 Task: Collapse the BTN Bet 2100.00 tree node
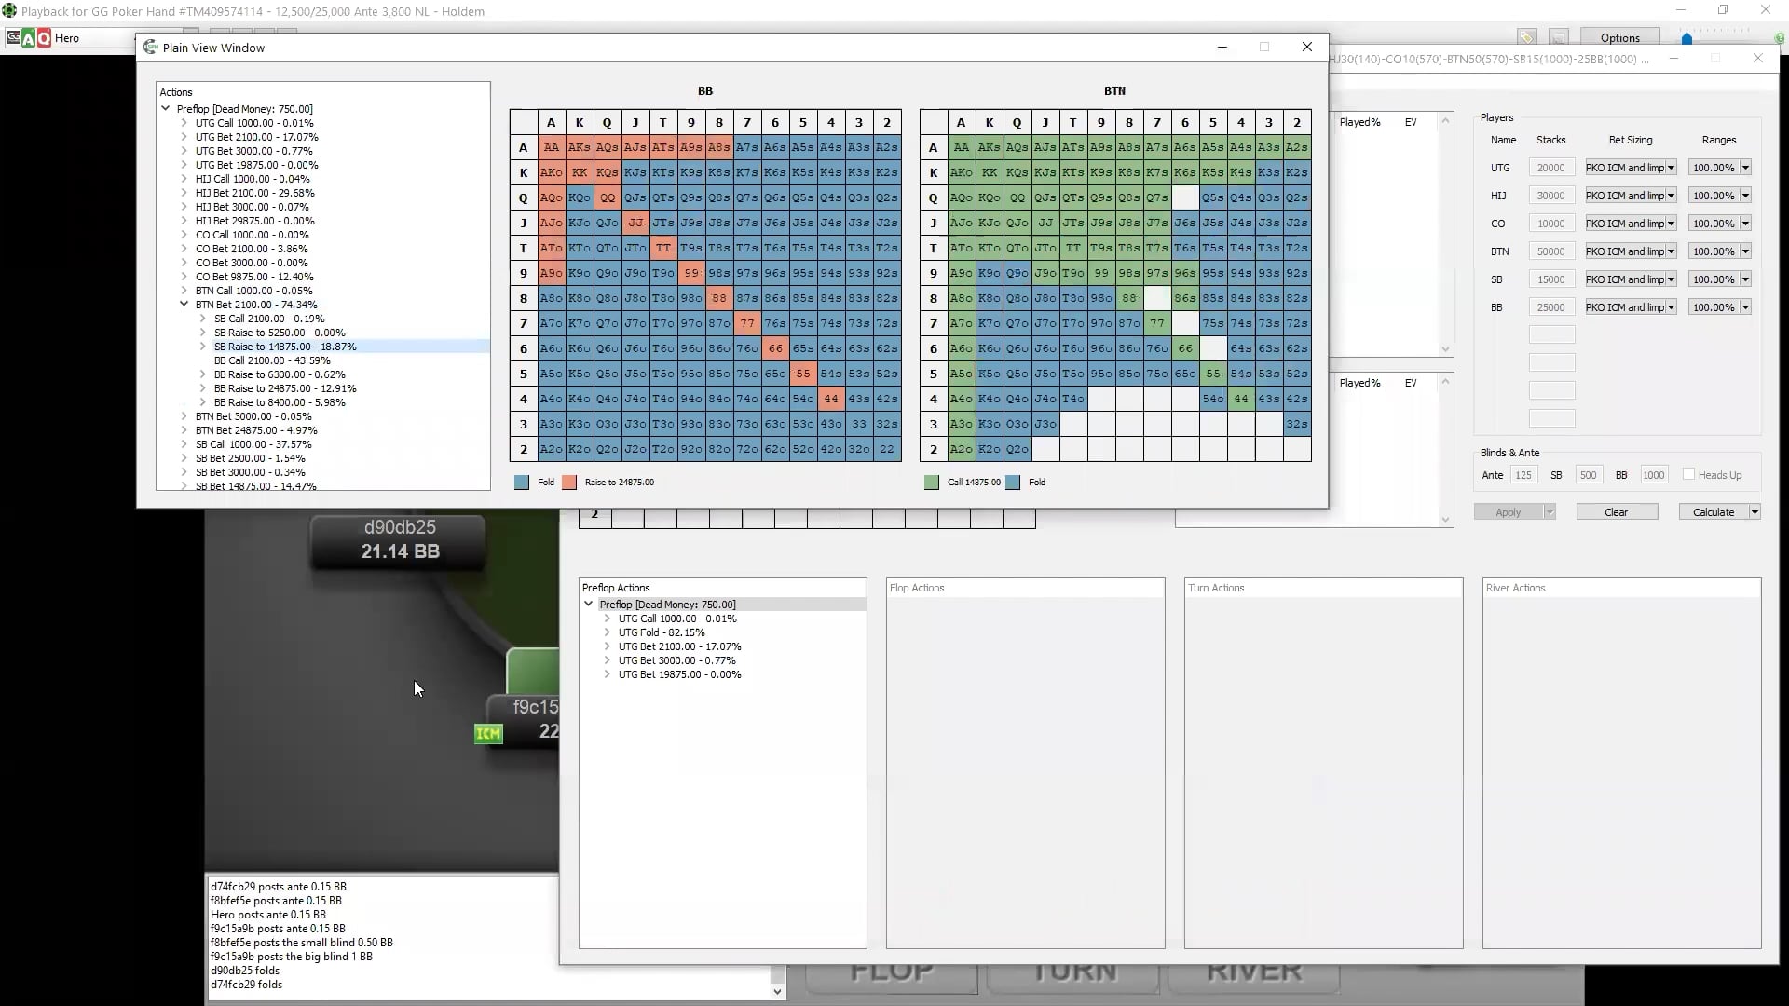pyautogui.click(x=184, y=305)
